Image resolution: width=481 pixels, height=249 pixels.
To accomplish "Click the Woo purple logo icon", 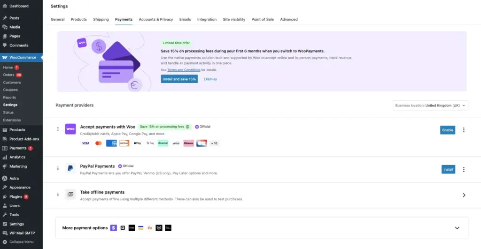I will pos(70,129).
